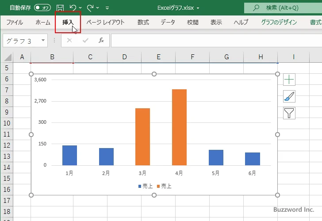Select the orange 4月 bar
322x221 pixels.
click(179, 127)
